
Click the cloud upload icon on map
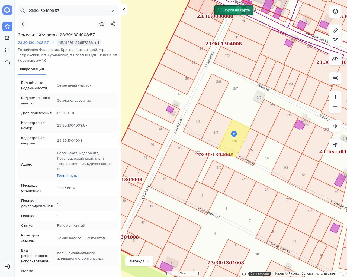tap(335, 59)
